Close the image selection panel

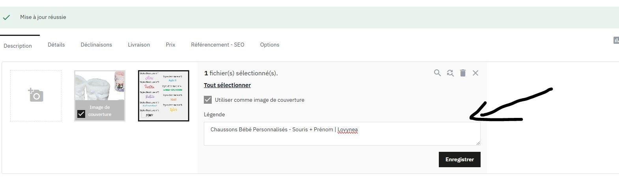(475, 73)
